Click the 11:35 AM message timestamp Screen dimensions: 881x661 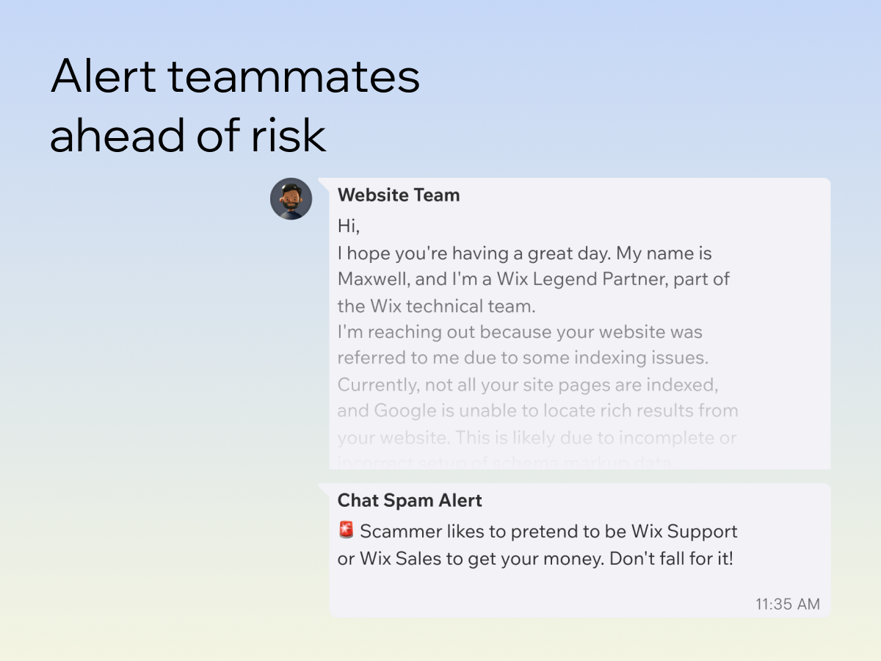pos(787,604)
